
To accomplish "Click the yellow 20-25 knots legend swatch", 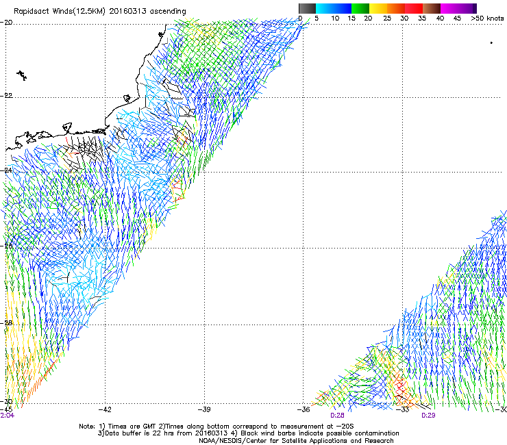I will click(378, 8).
